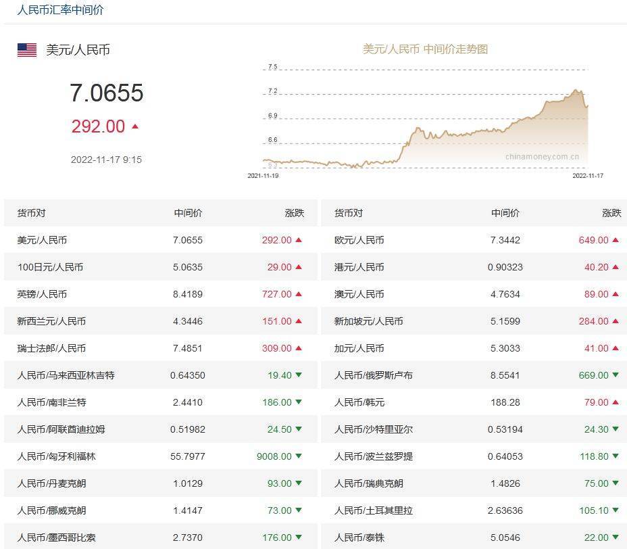Click the left 涨跌 column header
Image resolution: width=627 pixels, height=549 pixels.
click(x=295, y=213)
